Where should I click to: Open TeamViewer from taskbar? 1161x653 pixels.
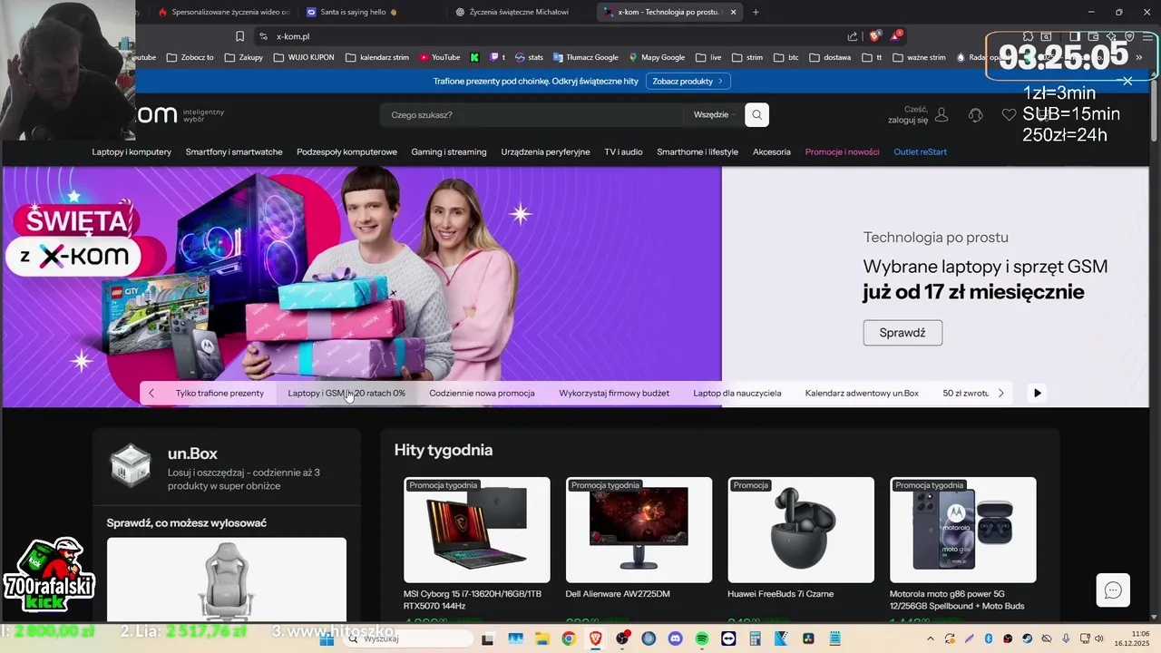tap(728, 638)
